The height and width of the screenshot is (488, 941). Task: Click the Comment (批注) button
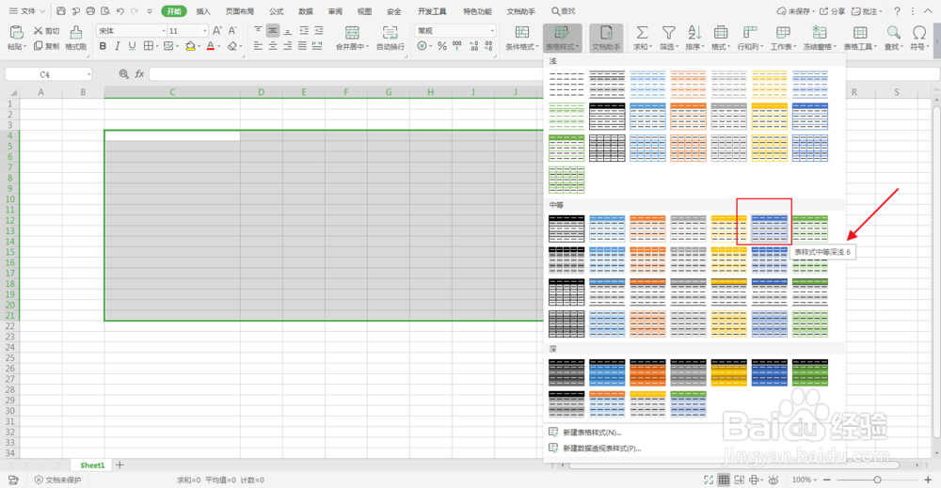click(x=867, y=11)
